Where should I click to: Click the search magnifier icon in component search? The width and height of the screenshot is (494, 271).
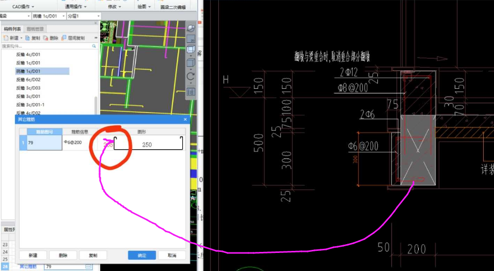pyautogui.click(x=93, y=46)
